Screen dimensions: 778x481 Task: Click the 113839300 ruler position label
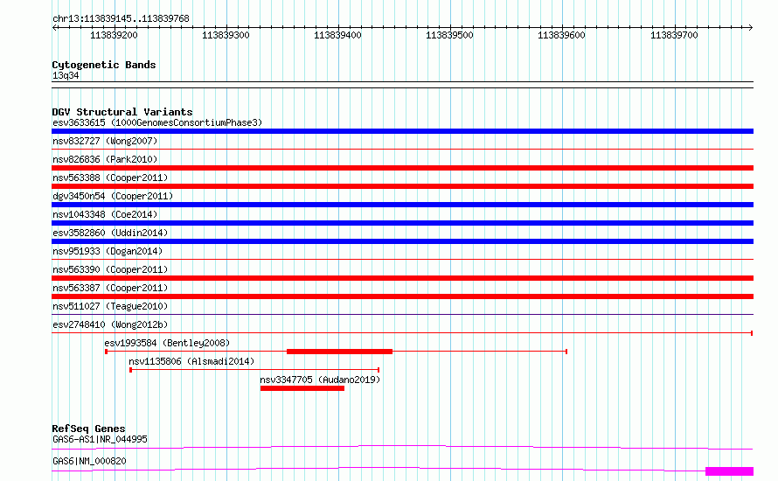[x=226, y=35]
